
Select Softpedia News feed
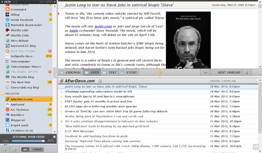[29, 56]
